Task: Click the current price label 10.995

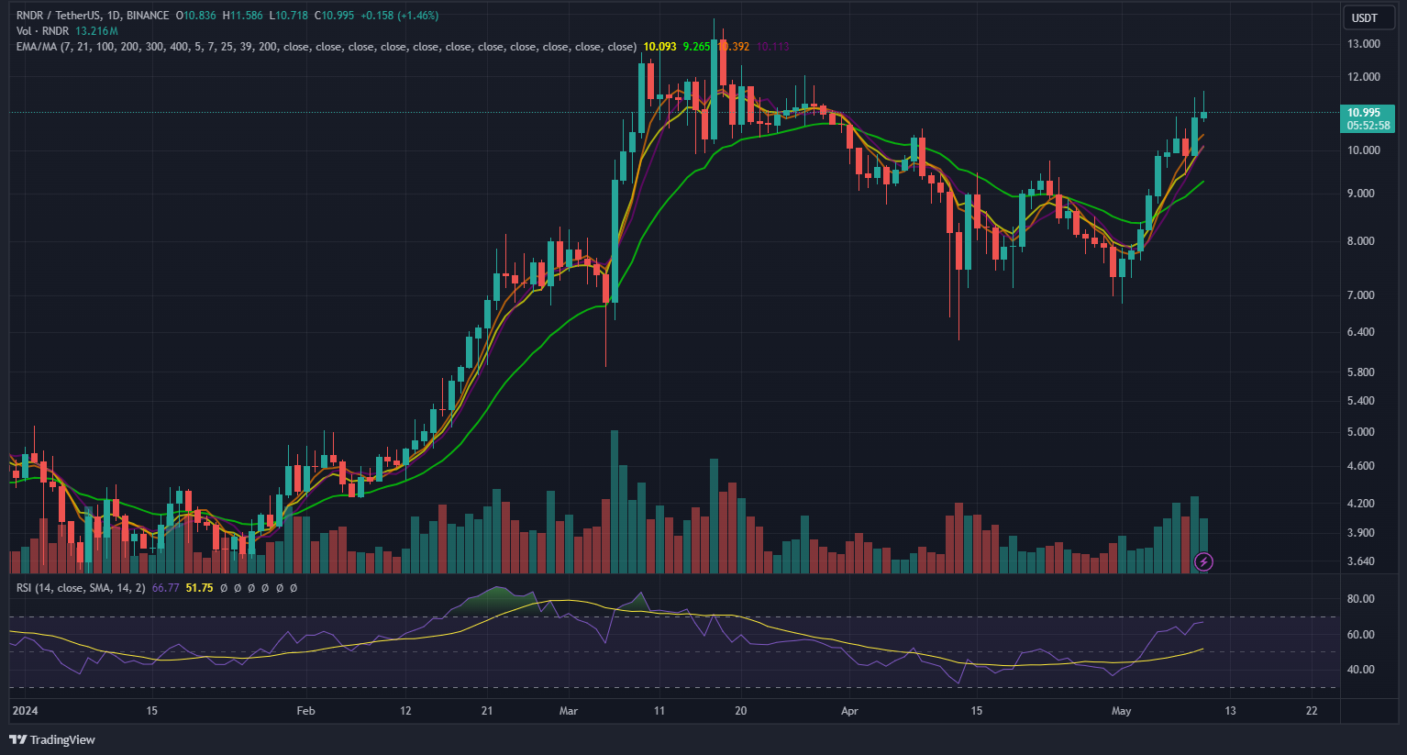Action: (1364, 113)
